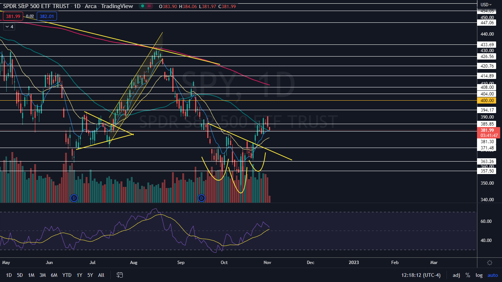Click the blue buy price 382.01 button
The height and width of the screenshot is (282, 502).
click(47, 16)
